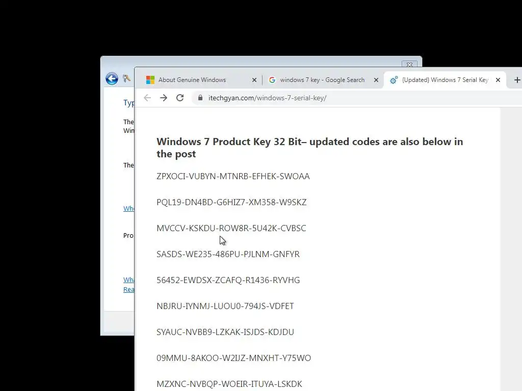Close the About Genuine Windows tab
522x391 pixels.
click(x=254, y=80)
